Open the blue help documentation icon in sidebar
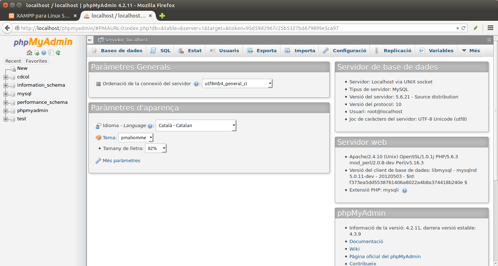The image size is (498, 266). coord(44,53)
